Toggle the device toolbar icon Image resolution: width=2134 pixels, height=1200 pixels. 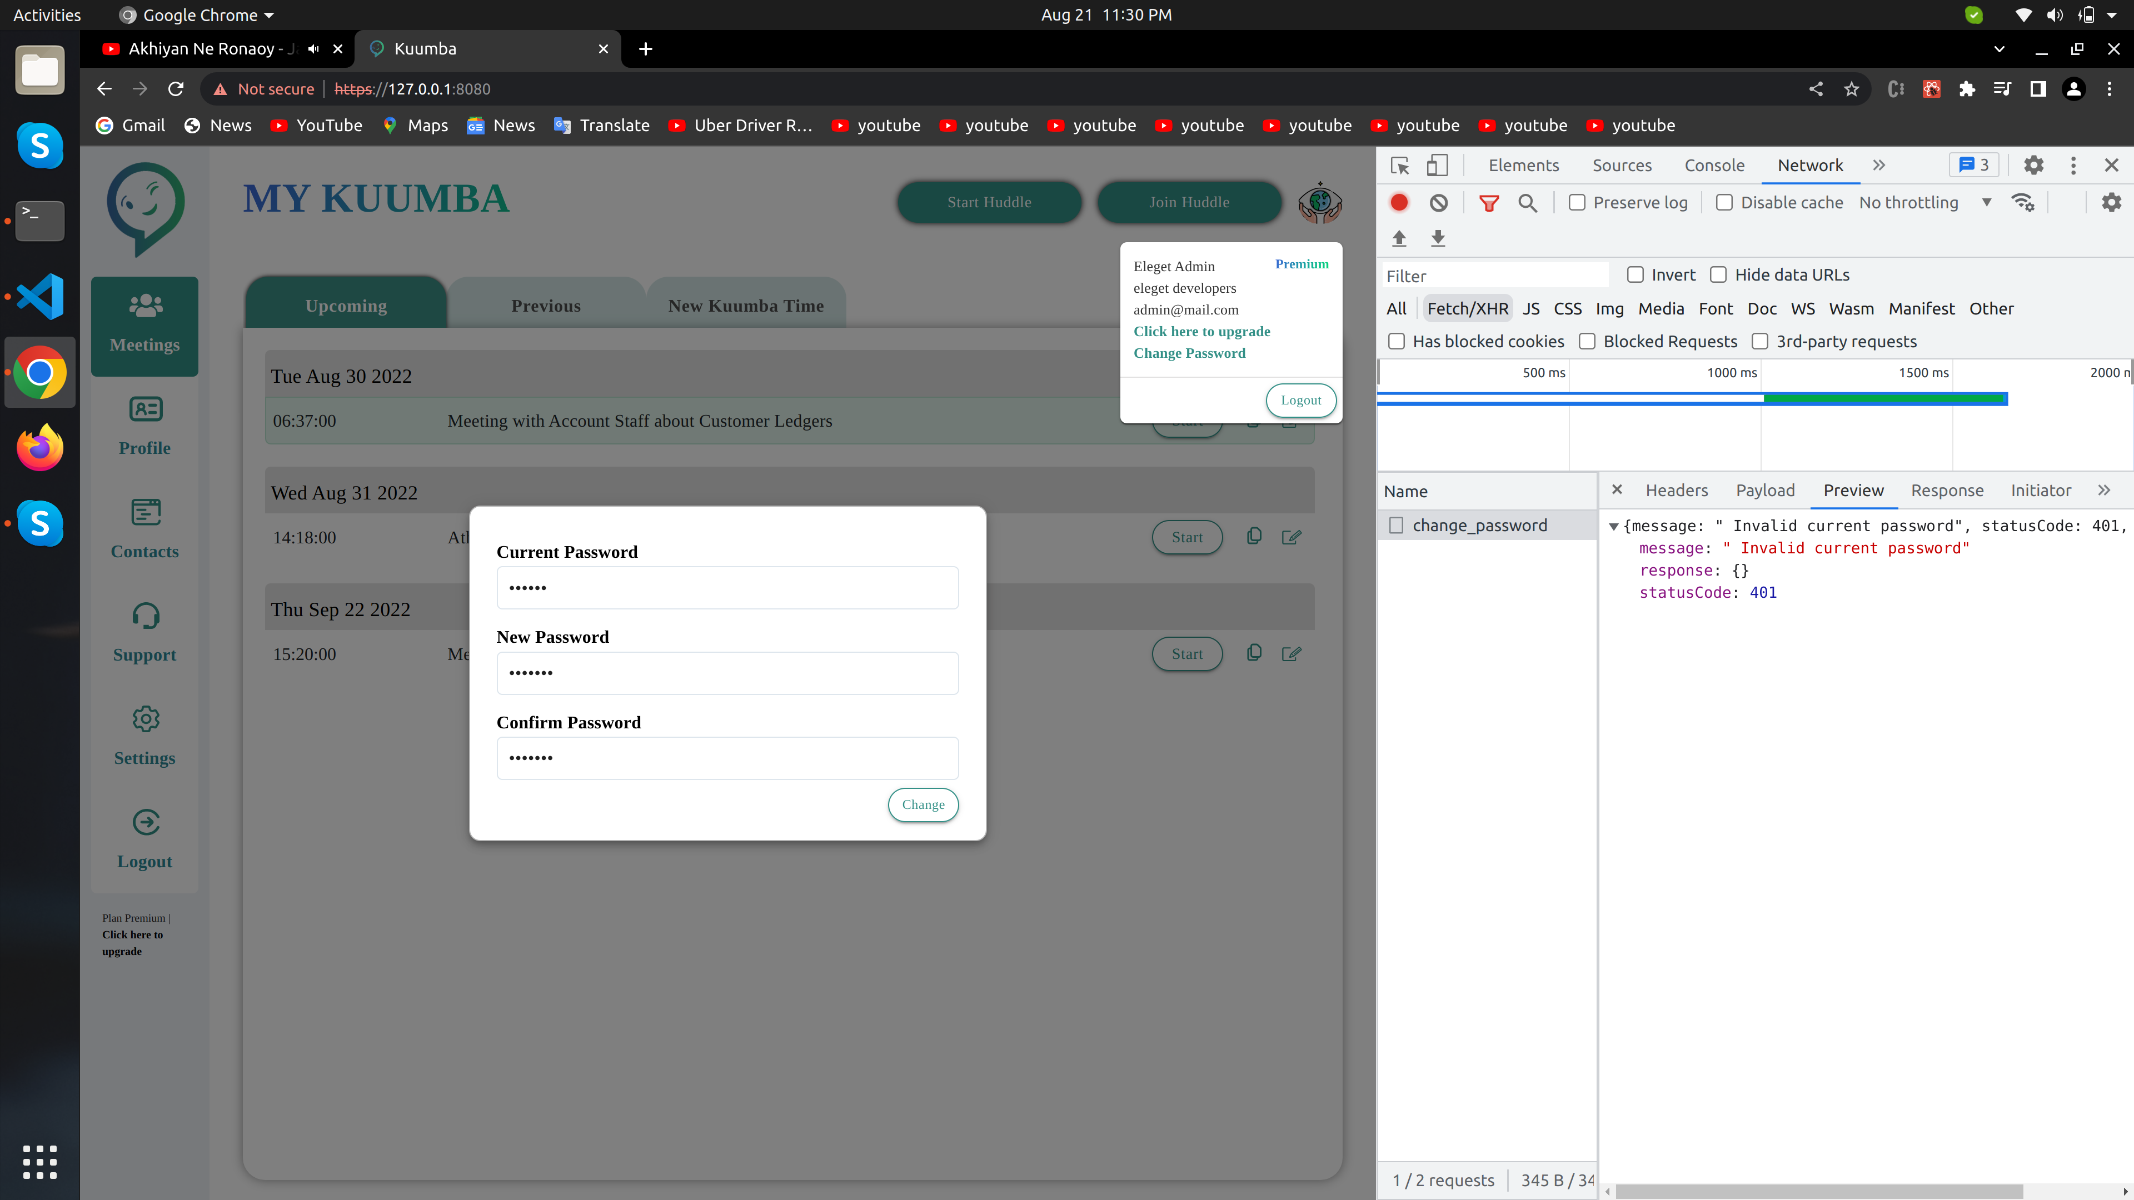(1437, 166)
